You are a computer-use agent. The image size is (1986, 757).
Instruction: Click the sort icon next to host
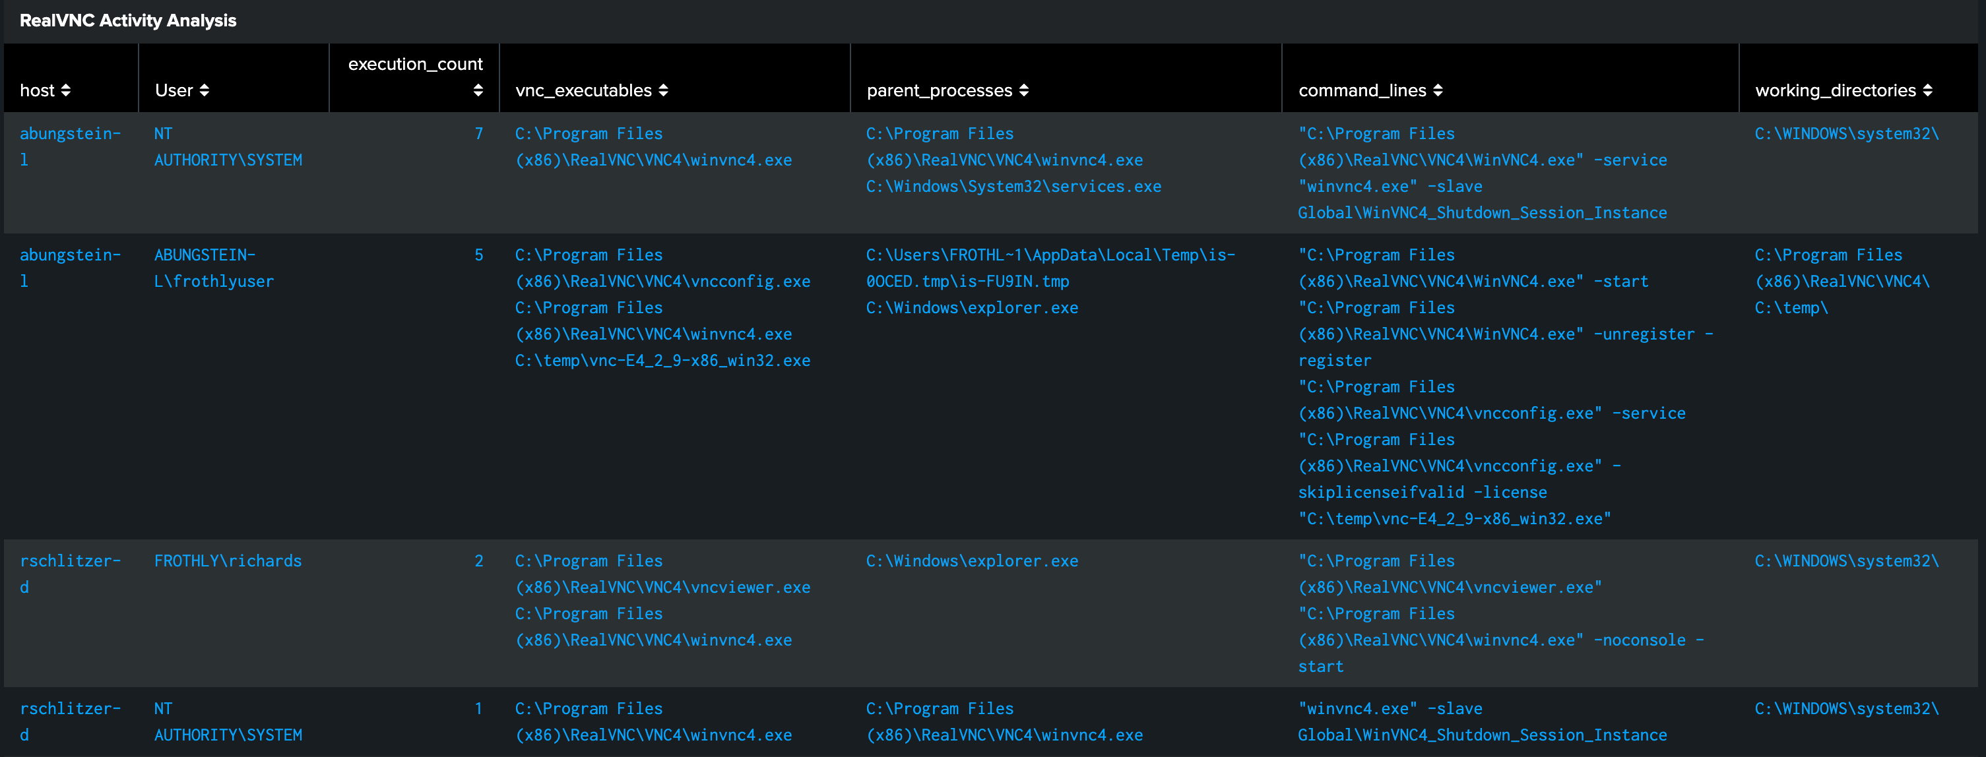(x=65, y=91)
